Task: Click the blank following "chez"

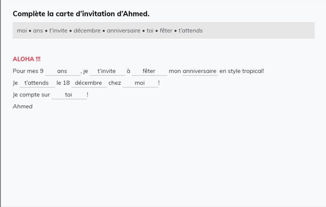Action: pos(140,83)
